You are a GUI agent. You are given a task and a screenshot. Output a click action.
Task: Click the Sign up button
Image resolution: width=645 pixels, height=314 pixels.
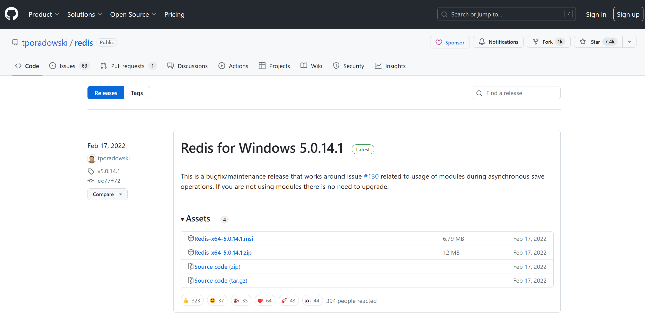pos(628,14)
